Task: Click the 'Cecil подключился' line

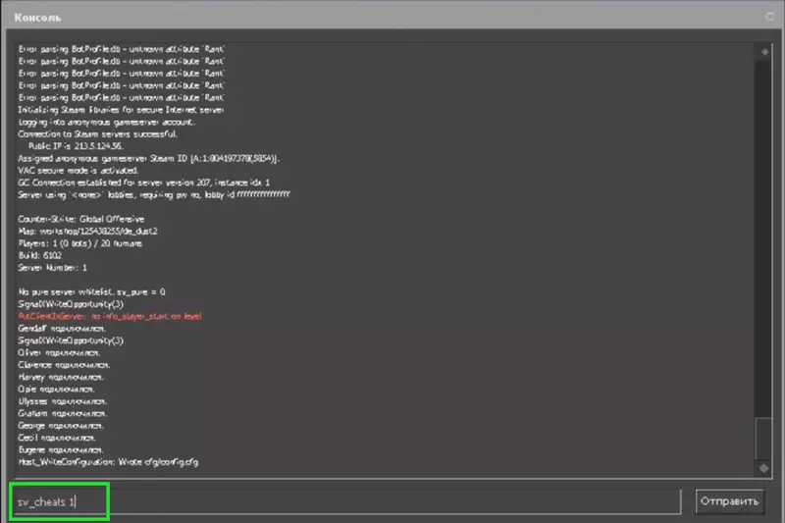Action: [57, 438]
